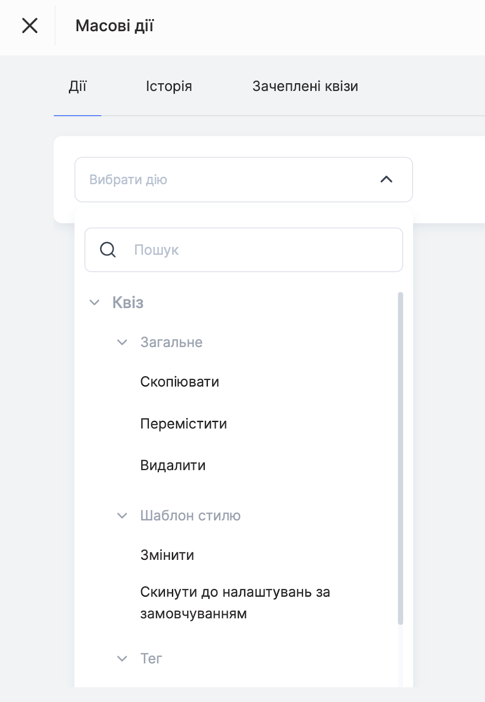485x702 pixels.
Task: Close the Масові дії panel
Action: (30, 26)
